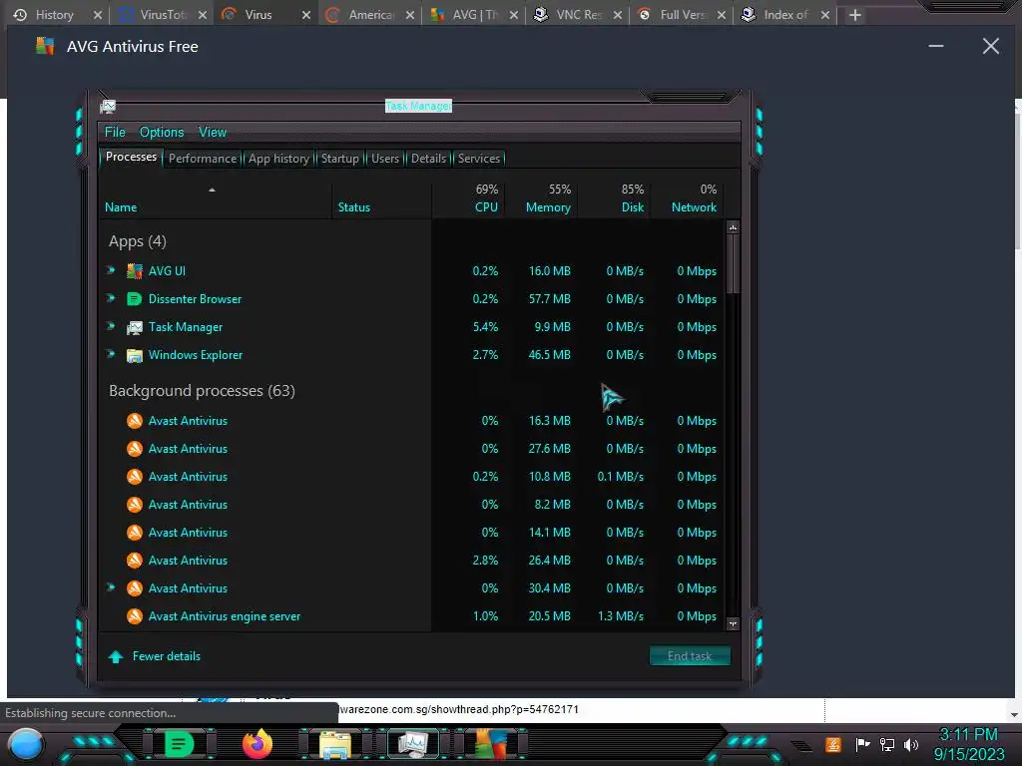Click the process list scrollbar thumb

click(x=733, y=263)
